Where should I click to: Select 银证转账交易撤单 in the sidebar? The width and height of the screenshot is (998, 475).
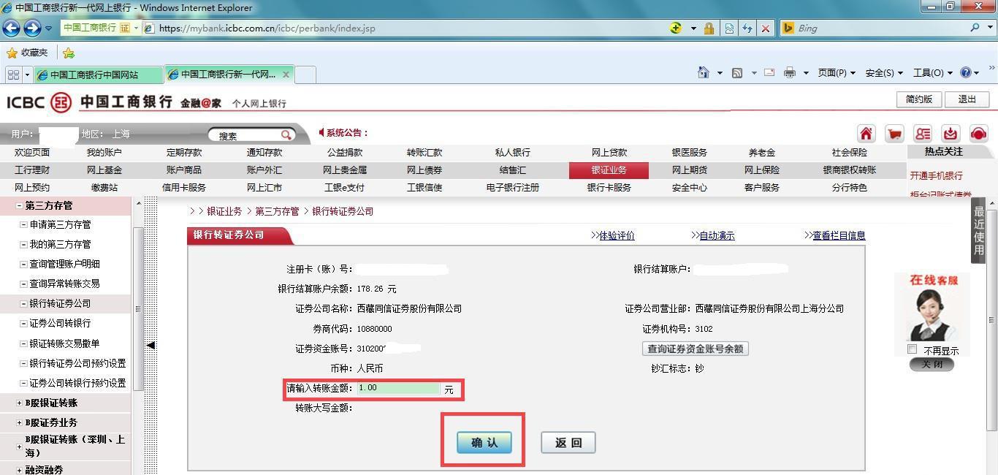click(64, 343)
